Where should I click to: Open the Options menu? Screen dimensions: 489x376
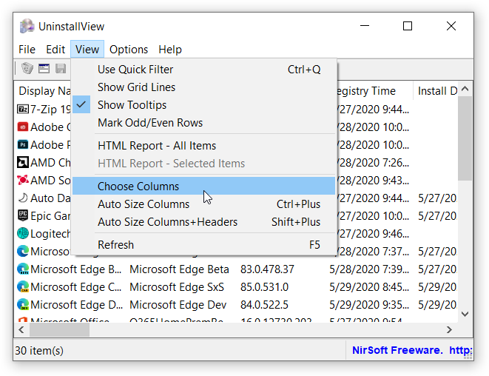pyautogui.click(x=129, y=50)
